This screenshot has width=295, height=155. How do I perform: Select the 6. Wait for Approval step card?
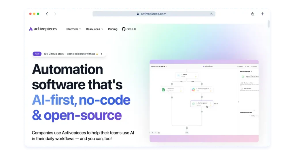pos(202,104)
